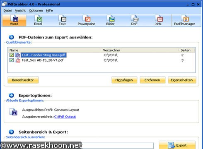
Task: Click the Bereichseditor button
Action: click(x=23, y=80)
